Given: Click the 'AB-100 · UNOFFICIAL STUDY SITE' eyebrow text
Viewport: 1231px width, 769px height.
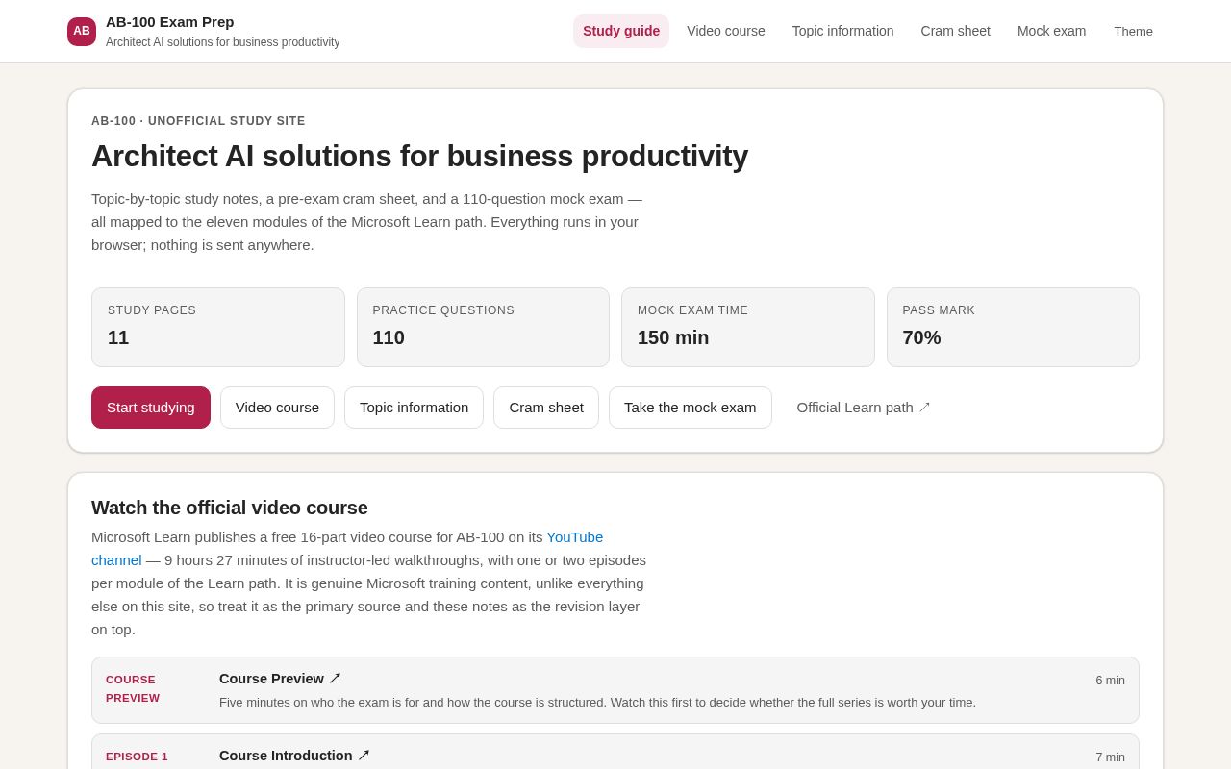Looking at the screenshot, I should [x=198, y=121].
